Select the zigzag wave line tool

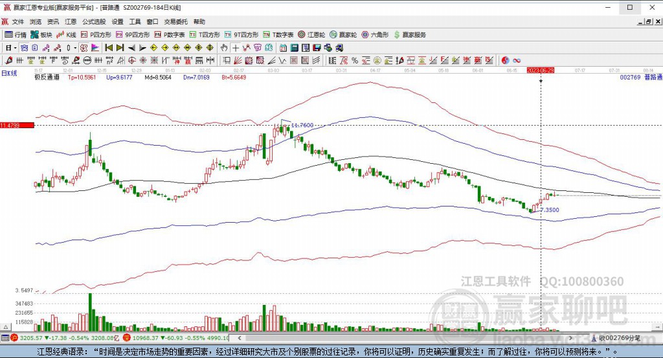click(x=282, y=60)
